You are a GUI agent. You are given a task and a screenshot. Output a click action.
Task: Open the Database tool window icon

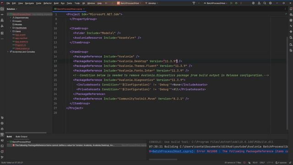click(x=291, y=20)
